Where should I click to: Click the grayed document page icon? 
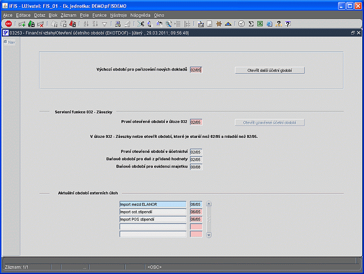pyautogui.click(x=210, y=24)
